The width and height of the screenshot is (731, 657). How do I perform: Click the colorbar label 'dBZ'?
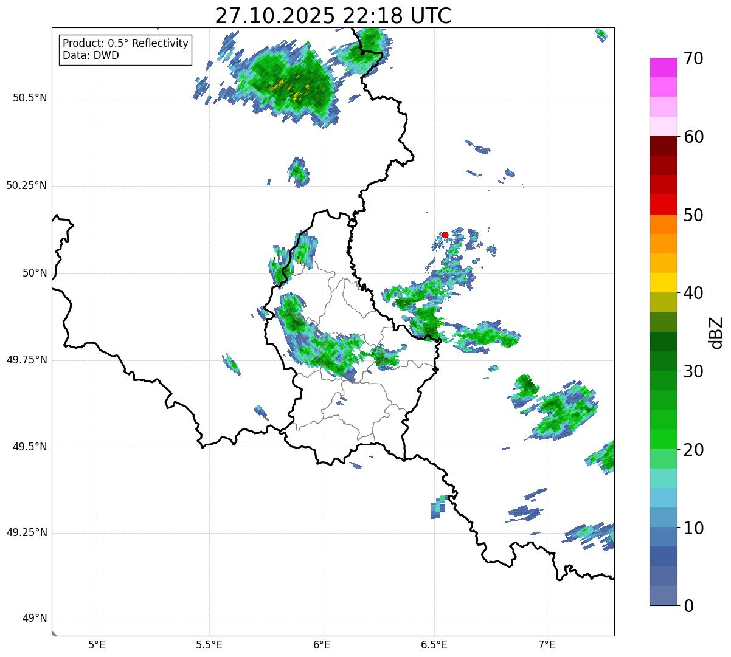pyautogui.click(x=716, y=332)
